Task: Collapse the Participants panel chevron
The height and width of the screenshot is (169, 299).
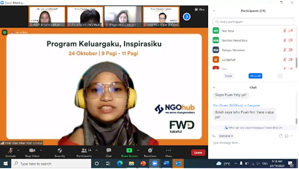Action: point(214,11)
